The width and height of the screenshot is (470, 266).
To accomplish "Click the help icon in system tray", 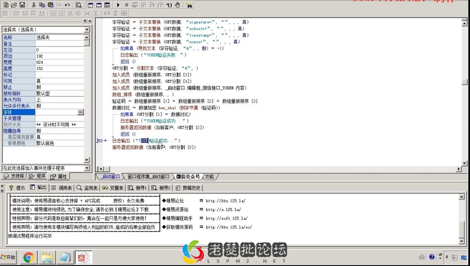I will (x=431, y=257).
